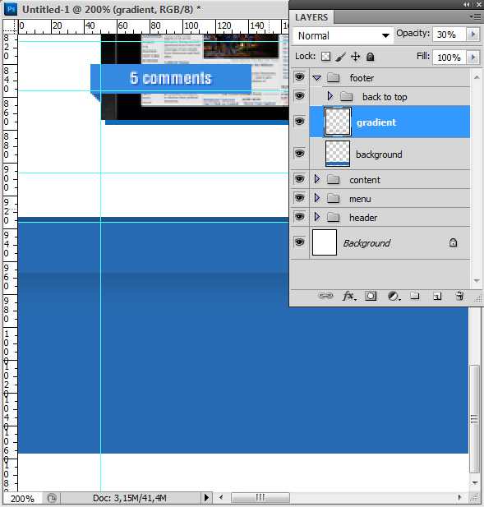Expand the content group

(317, 179)
